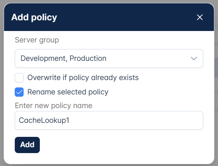This screenshot has width=218, height=166.
Task: Click the 'Add policy' dialog title
Action: 34,17
